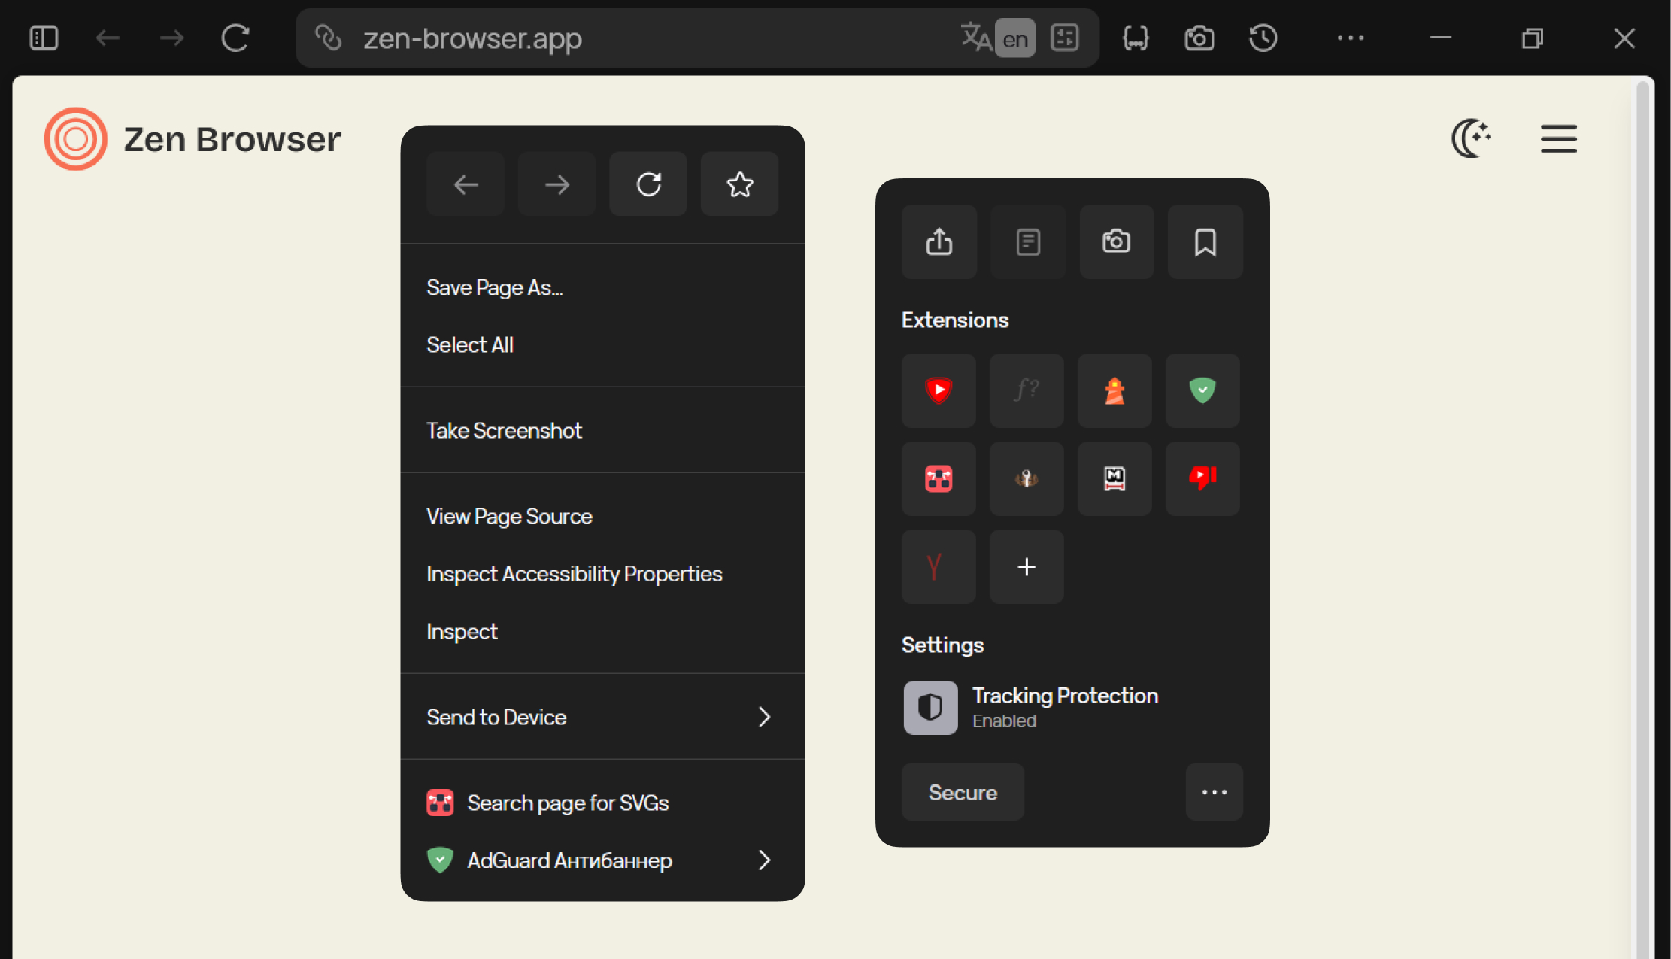
Task: Open the red YouTube shield extension
Action: [x=939, y=390]
